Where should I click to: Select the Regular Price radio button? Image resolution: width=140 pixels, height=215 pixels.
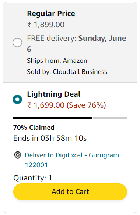(x=17, y=42)
